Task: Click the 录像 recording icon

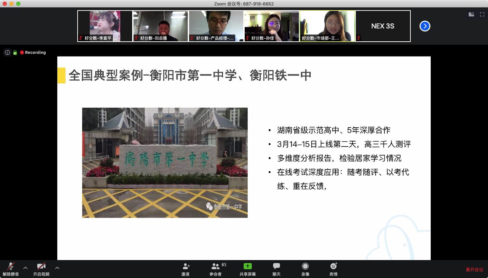Action: point(305,269)
